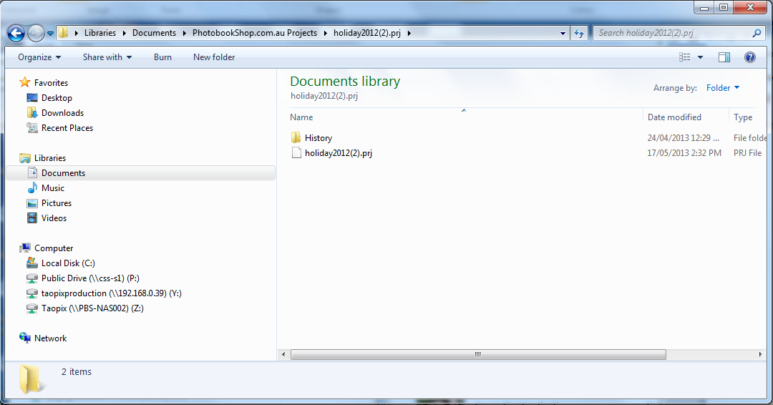Image resolution: width=773 pixels, height=405 pixels.
Task: Expand arrow after Documents breadcrumb
Action: click(x=184, y=33)
